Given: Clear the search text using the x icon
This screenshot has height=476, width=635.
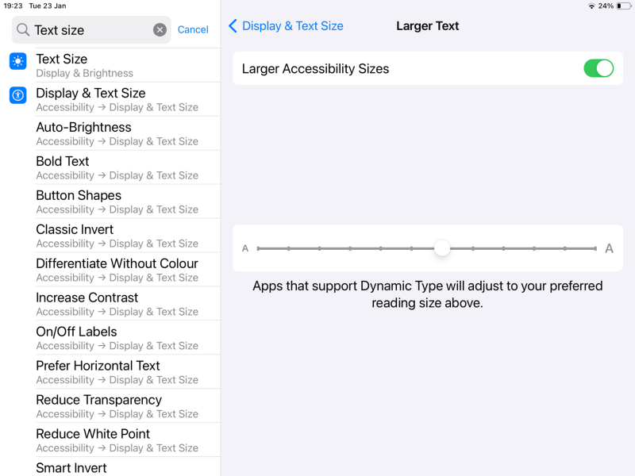Looking at the screenshot, I should pos(160,29).
